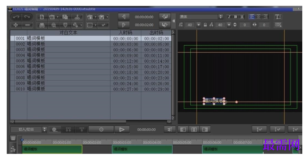This screenshot has height=157, width=307.
Task: Open the 黑体 font dropdown
Action: coord(201,17)
